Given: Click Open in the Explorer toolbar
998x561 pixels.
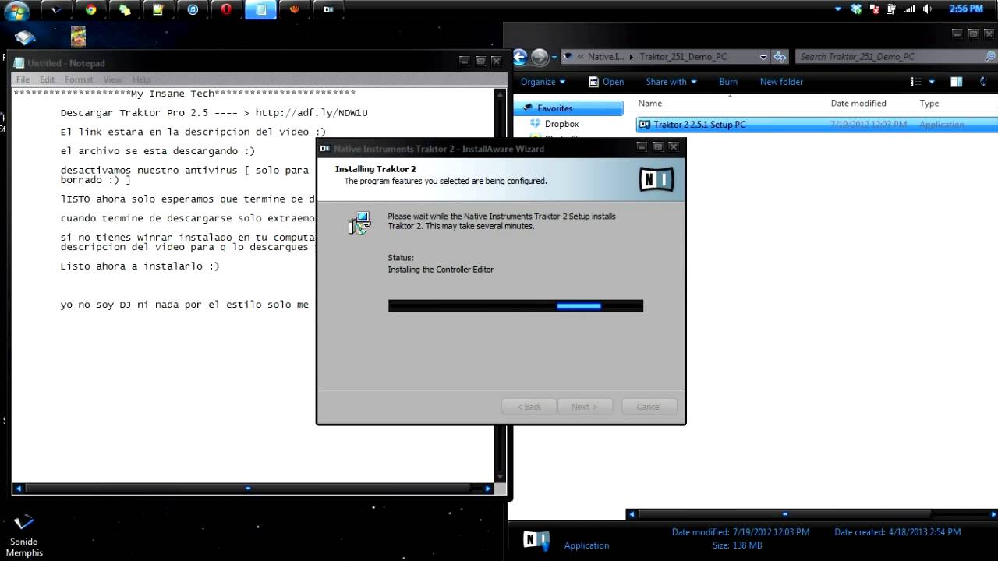Looking at the screenshot, I should tap(606, 82).
